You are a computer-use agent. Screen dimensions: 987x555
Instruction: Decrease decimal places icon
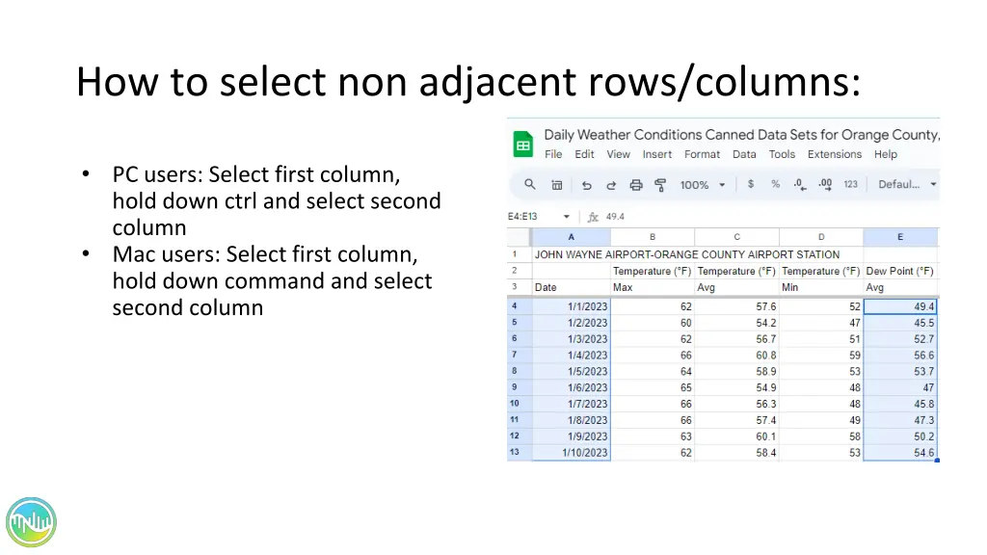click(800, 184)
